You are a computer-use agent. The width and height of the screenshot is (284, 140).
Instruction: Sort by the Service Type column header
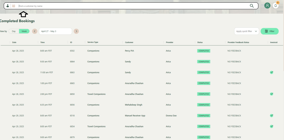tap(93, 42)
